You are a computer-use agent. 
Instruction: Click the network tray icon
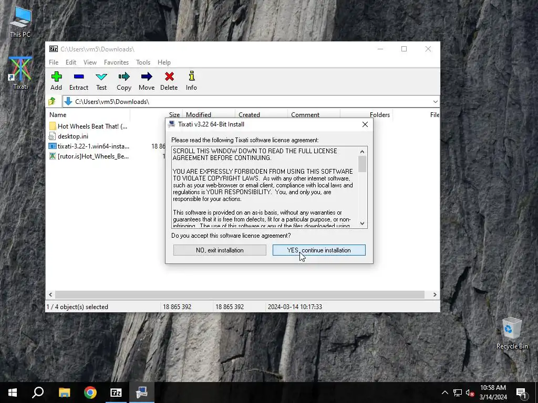point(458,393)
